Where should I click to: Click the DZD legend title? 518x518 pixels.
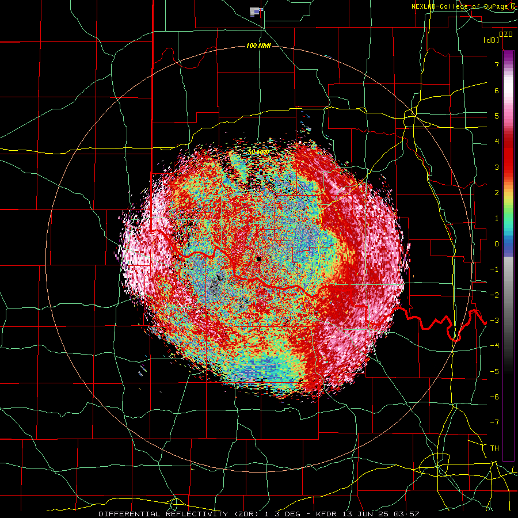click(x=505, y=35)
